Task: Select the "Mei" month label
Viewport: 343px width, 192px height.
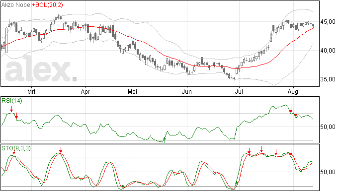Action: [133, 92]
